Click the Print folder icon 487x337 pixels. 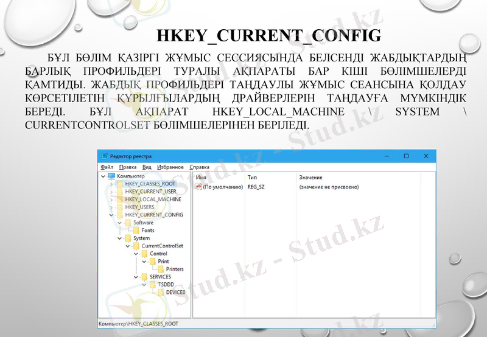153,262
